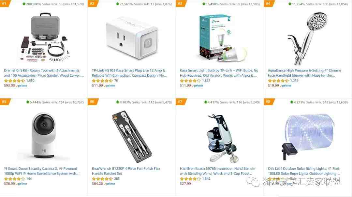Open the Dremel Gift Kit product image

[44, 37]
